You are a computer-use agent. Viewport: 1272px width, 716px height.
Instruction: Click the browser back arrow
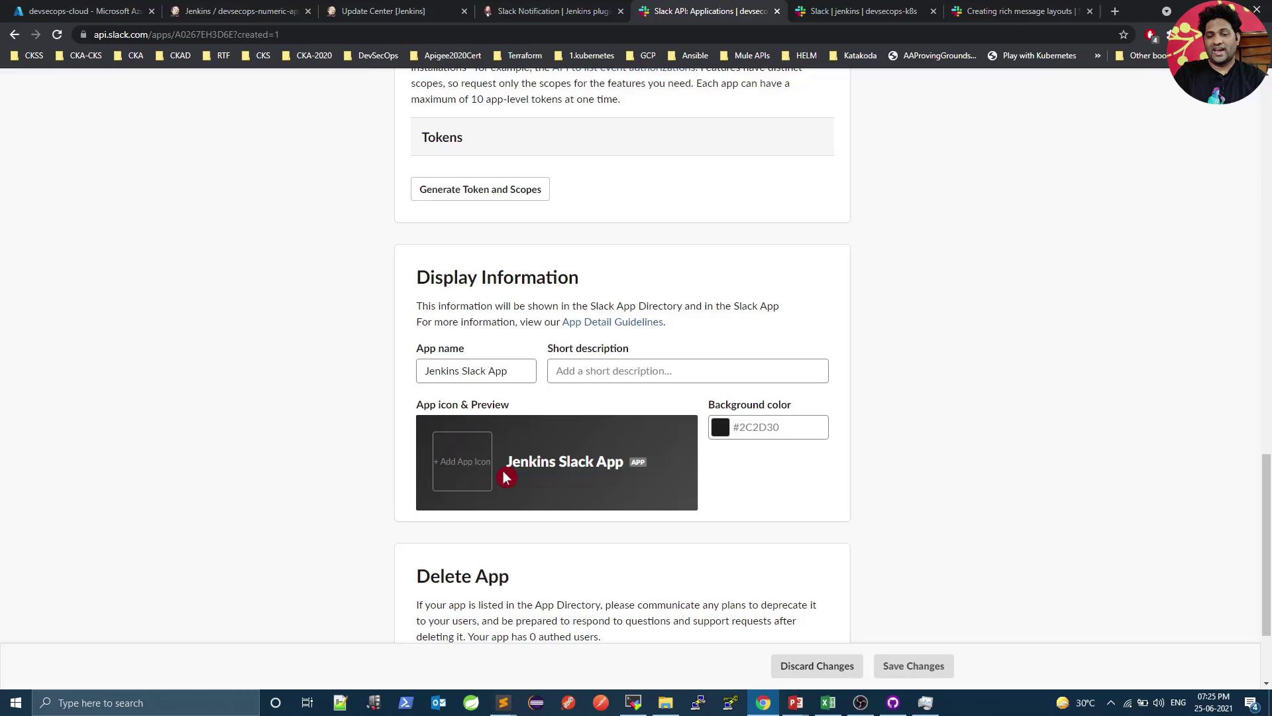pos(15,34)
